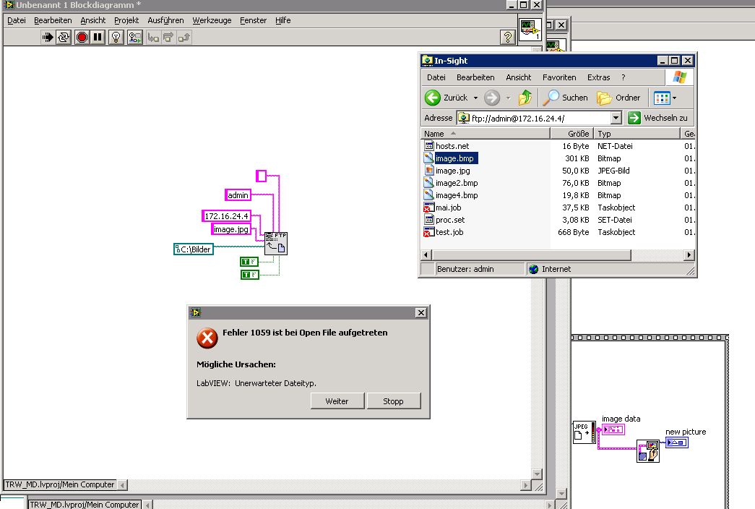Screen dimensions: 755x509
Task: Expand the Adresse bar dropdown
Action: click(616, 118)
